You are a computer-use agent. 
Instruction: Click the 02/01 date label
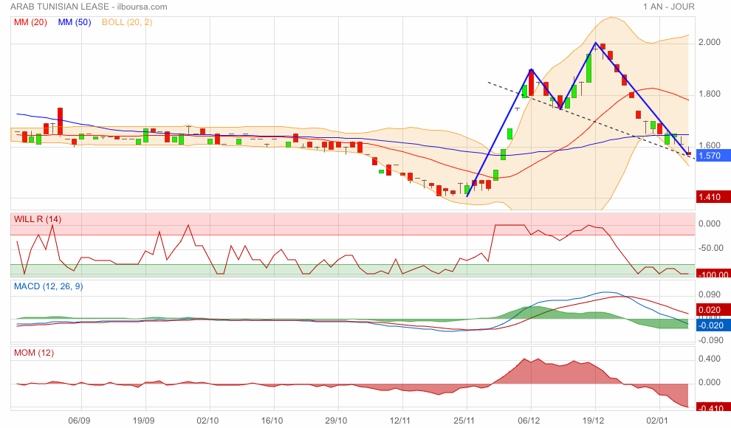[x=657, y=421]
